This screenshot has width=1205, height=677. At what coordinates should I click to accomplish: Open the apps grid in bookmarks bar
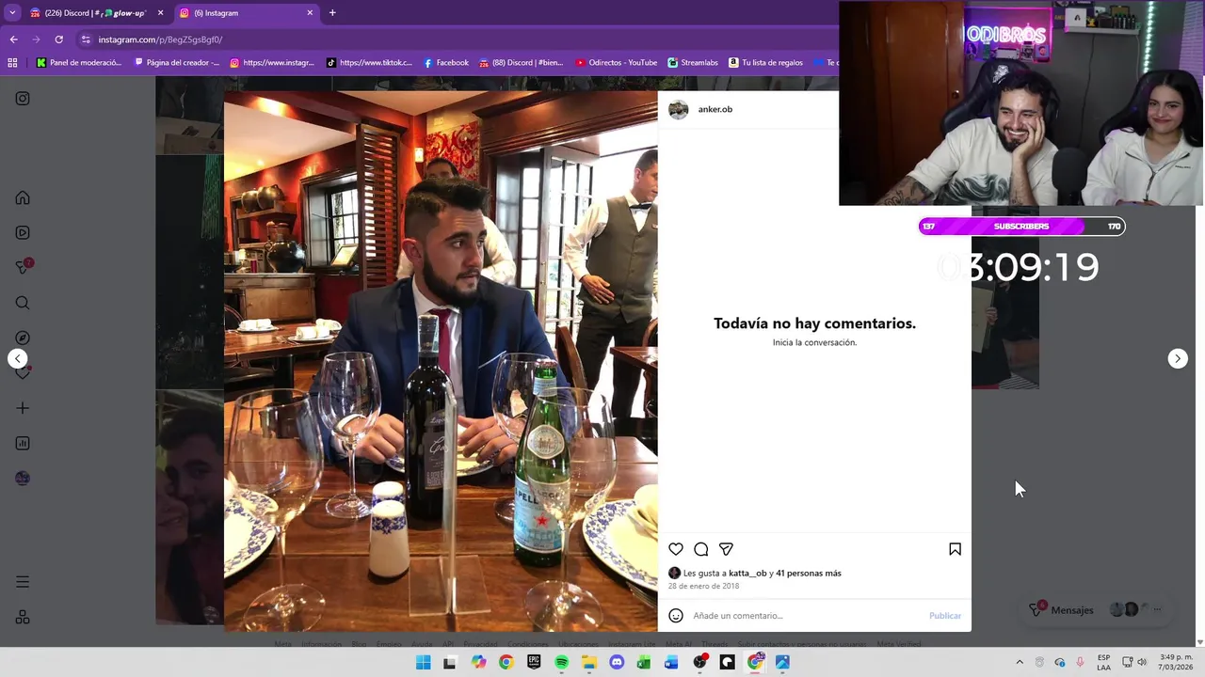pyautogui.click(x=12, y=63)
